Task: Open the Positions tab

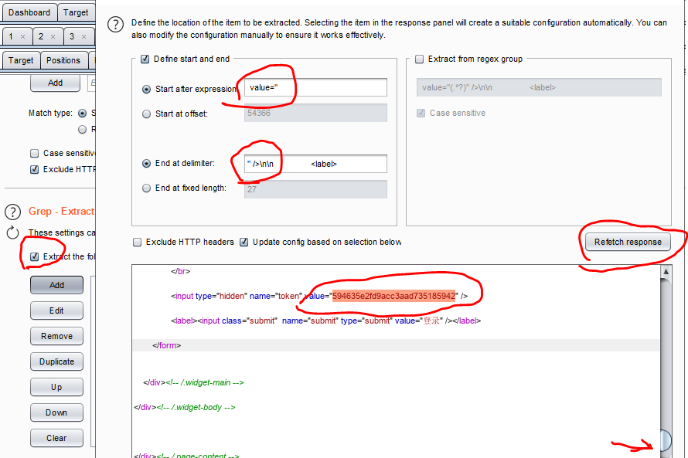Action: [63, 60]
